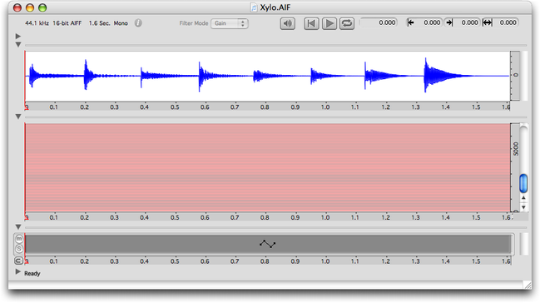Click the blue spectrogram vertical scroll thumb
Screen dimensions: 540x303
[x=523, y=183]
